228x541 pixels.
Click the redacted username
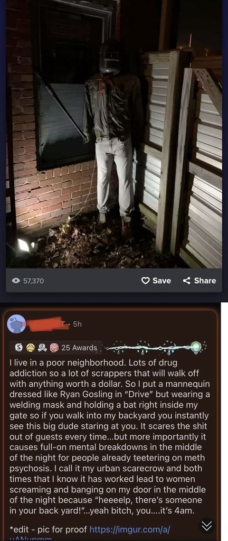click(x=47, y=324)
